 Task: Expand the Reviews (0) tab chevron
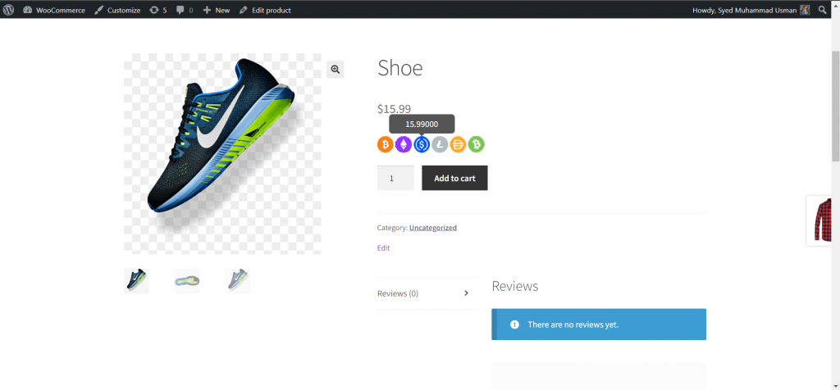click(466, 293)
